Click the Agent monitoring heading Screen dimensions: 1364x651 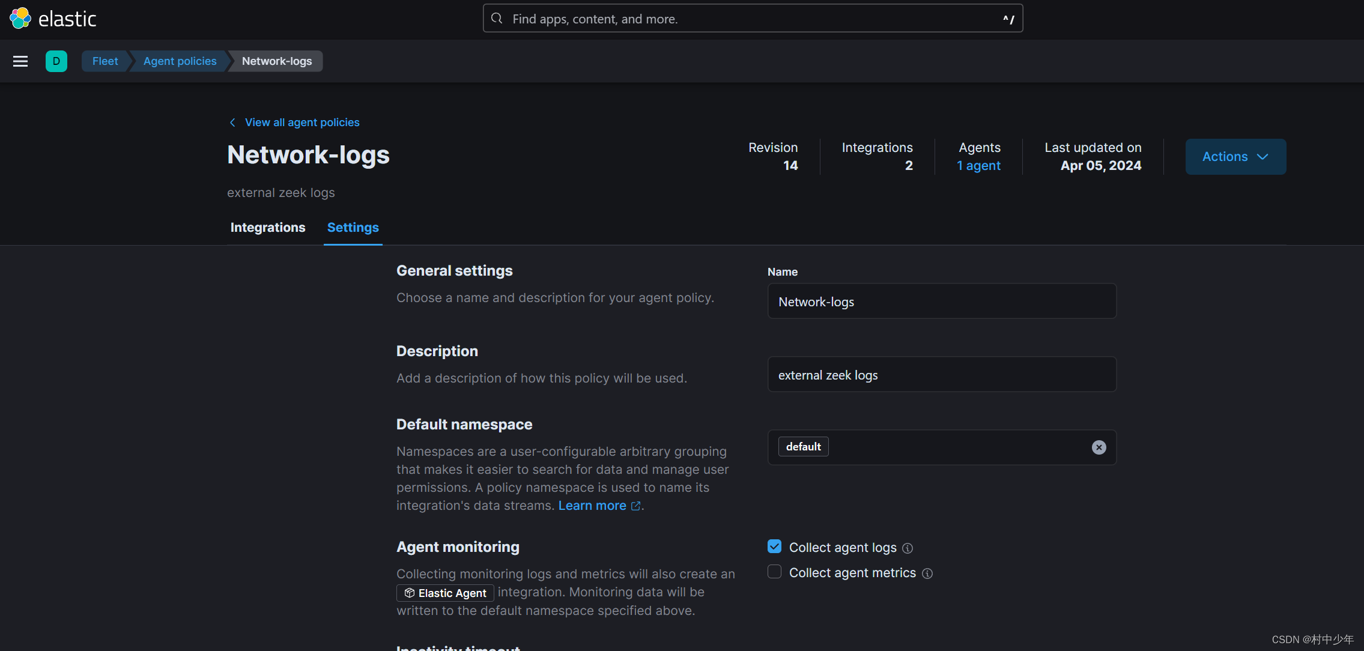click(458, 547)
